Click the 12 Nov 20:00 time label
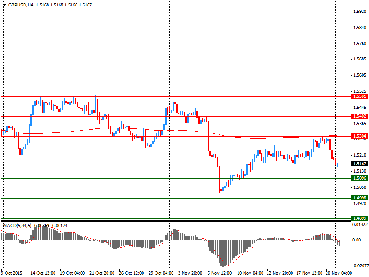Image resolution: width=369 pixels, height=277 pixels. click(280, 273)
